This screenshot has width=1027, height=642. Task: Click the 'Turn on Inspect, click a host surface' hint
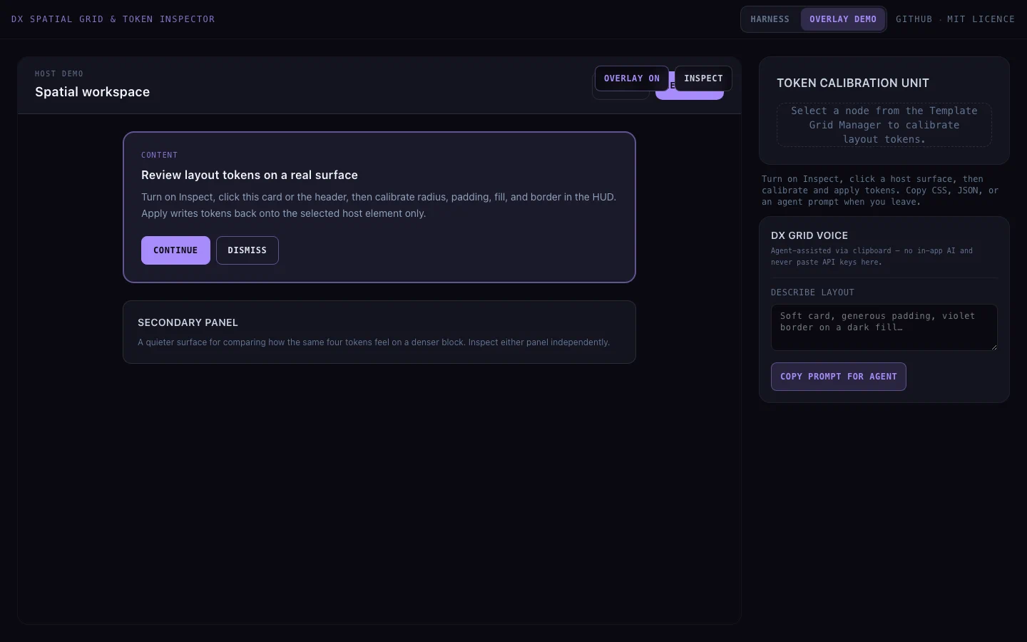[880, 190]
